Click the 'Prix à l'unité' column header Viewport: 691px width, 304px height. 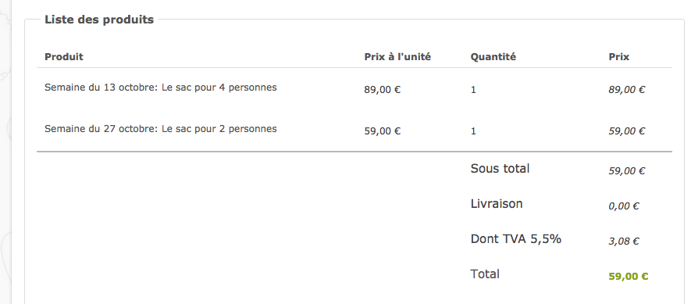[x=397, y=57]
